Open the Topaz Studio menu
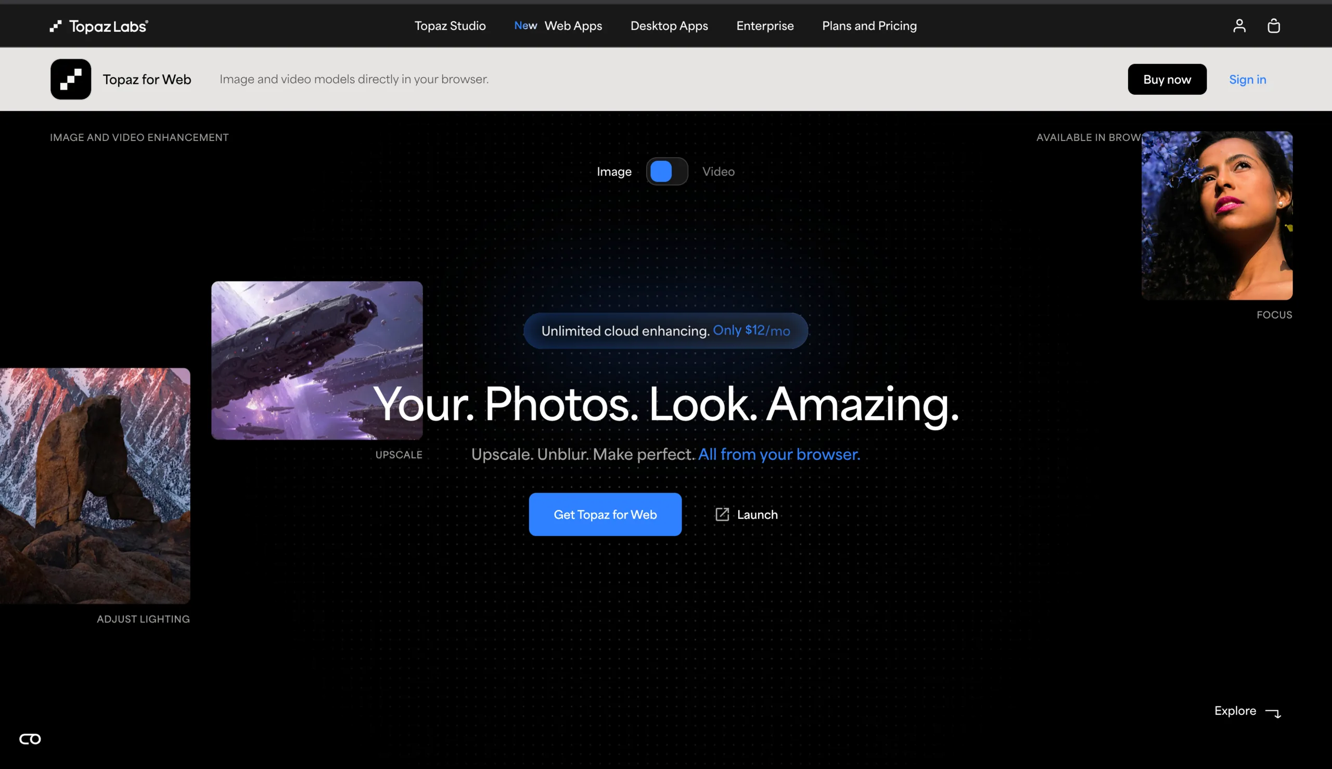Viewport: 1332px width, 769px height. pyautogui.click(x=450, y=26)
